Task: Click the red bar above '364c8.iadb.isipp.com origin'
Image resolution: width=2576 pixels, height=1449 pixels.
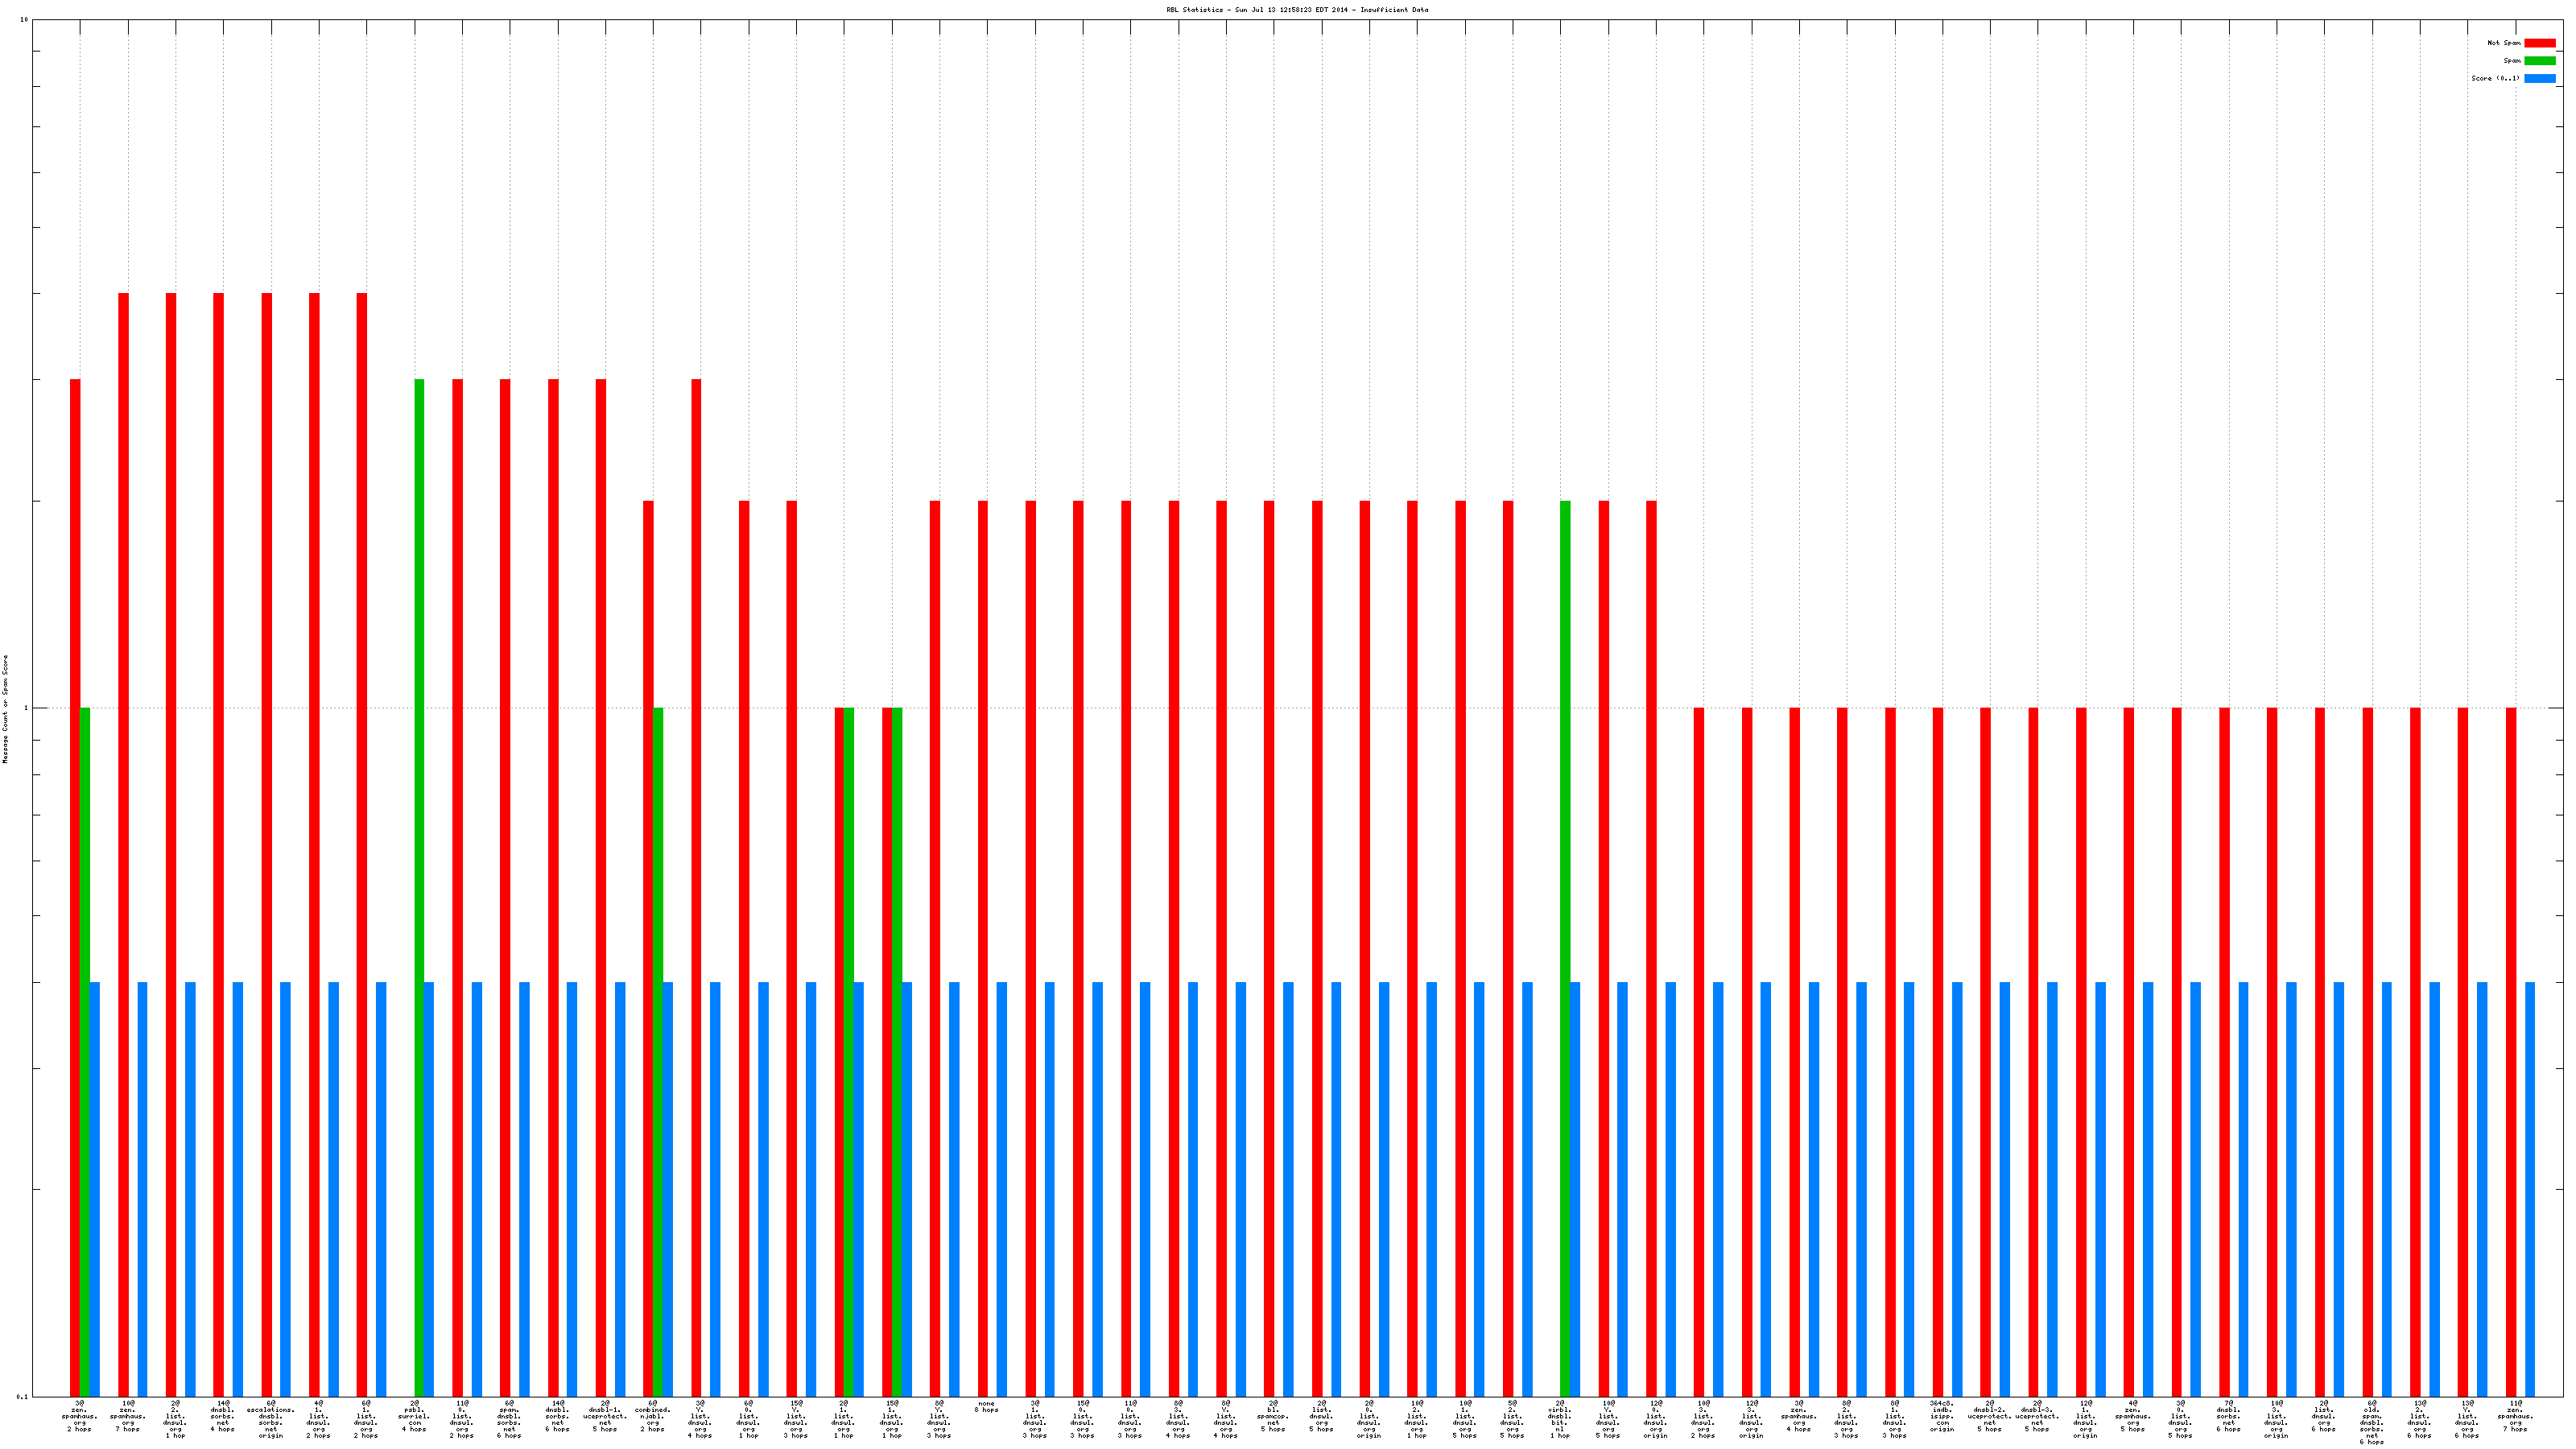Action: pos(1937,1050)
